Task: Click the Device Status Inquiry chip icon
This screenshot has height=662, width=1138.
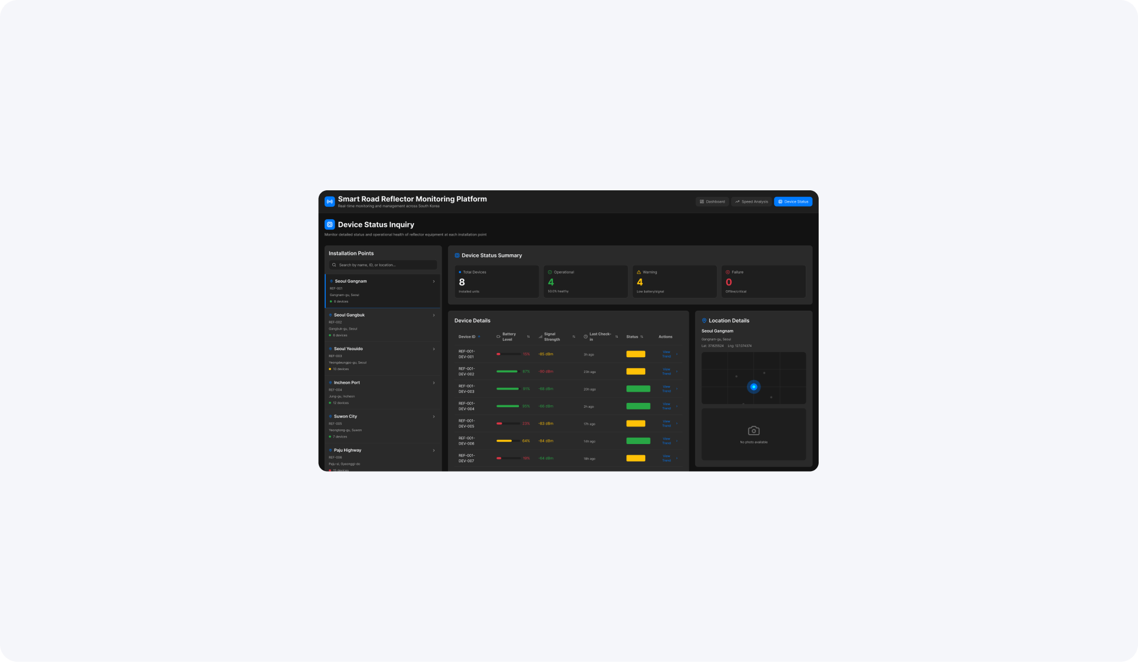Action: point(329,224)
